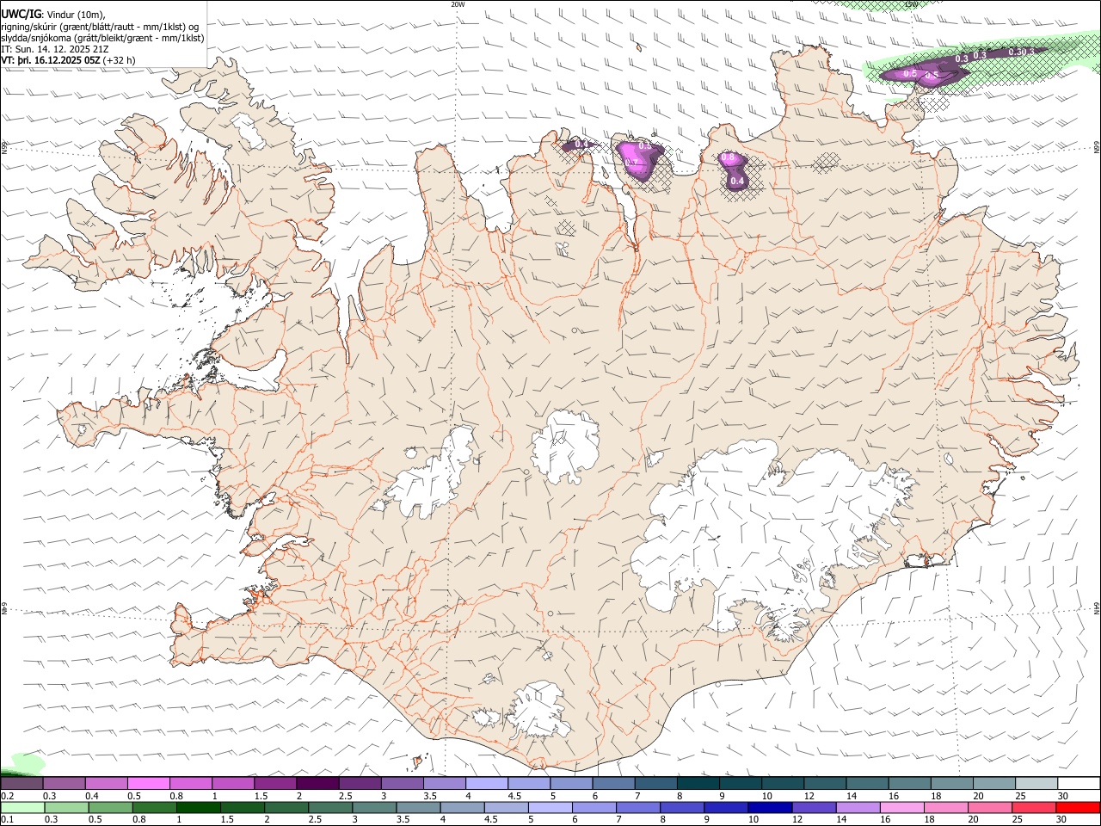
Task: Select lower legend swatch between 25 and 30
Action: [x=1035, y=807]
